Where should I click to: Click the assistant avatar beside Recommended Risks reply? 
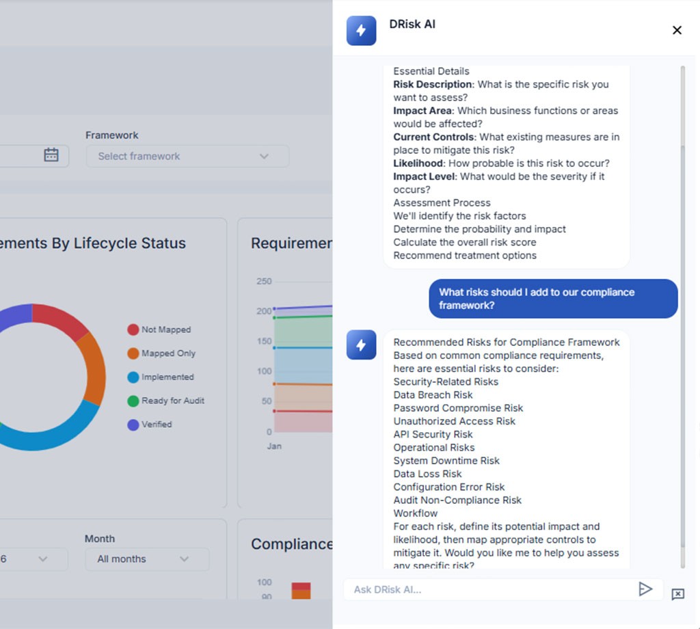pyautogui.click(x=361, y=345)
